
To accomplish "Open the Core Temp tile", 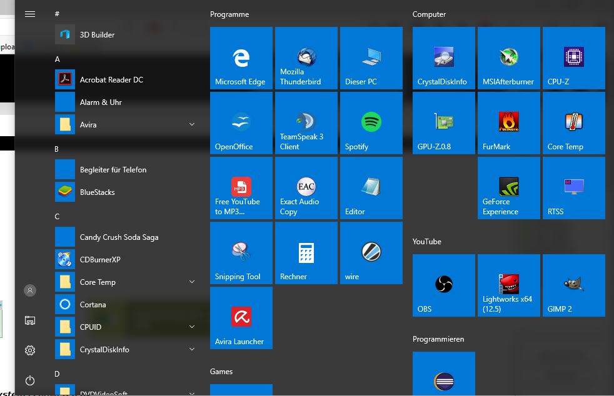I will tap(573, 123).
